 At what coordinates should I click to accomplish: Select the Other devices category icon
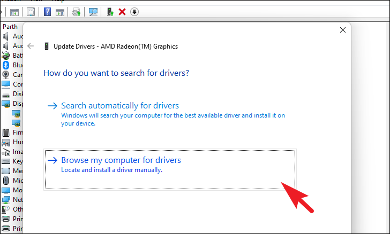pyautogui.click(x=6, y=209)
